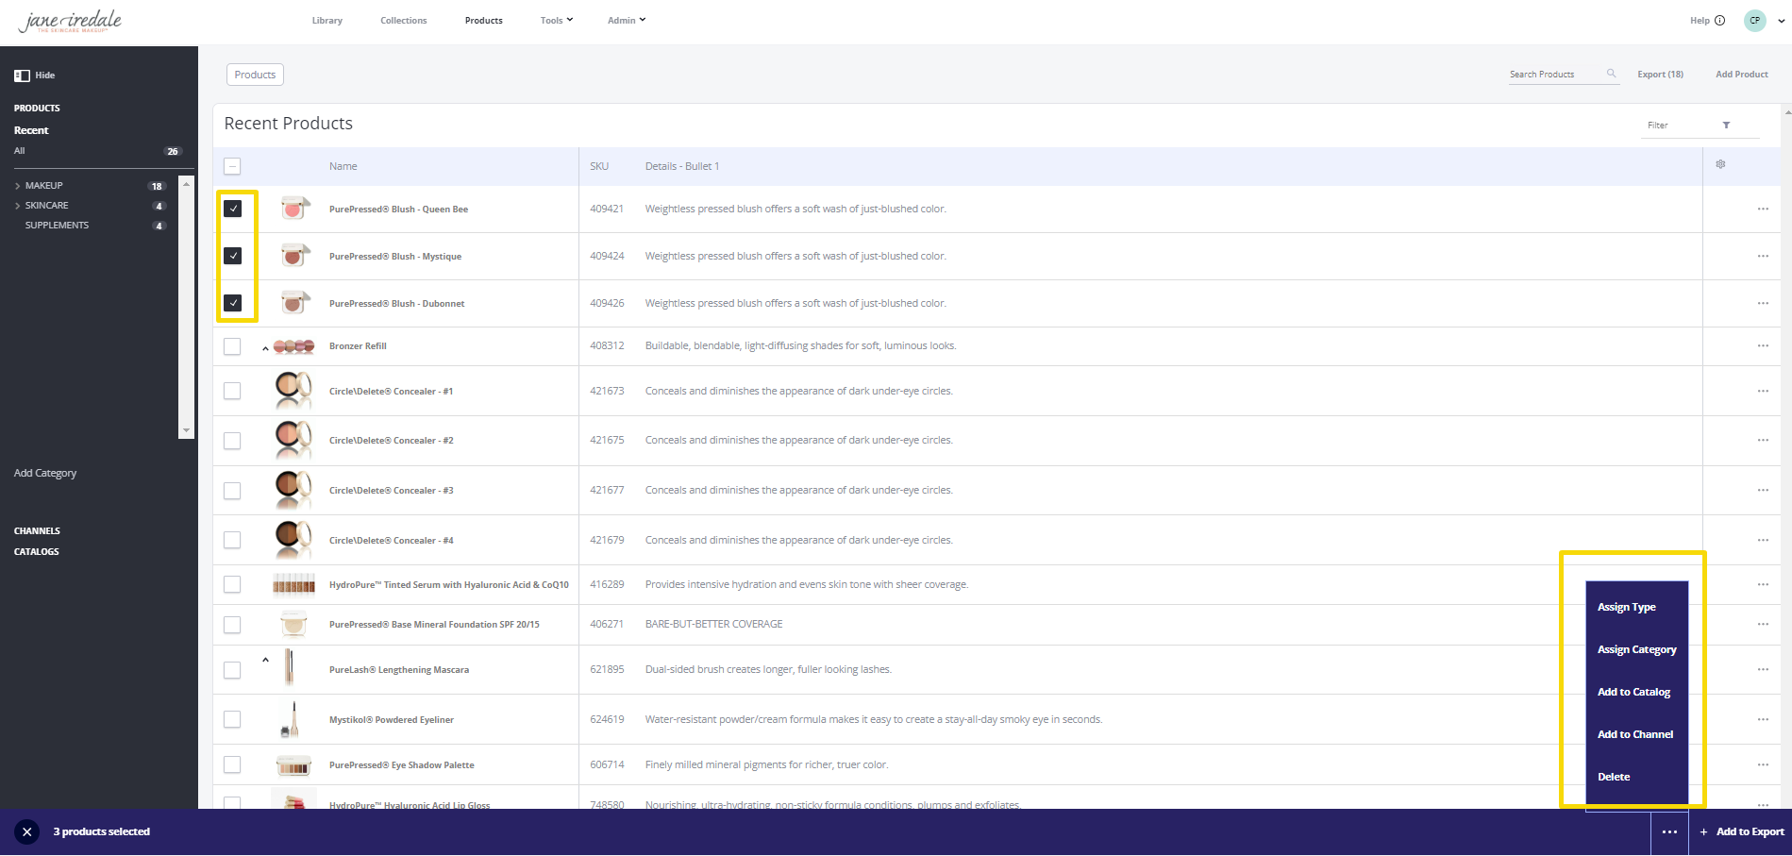Choose Add to Catalog option

[x=1633, y=692]
